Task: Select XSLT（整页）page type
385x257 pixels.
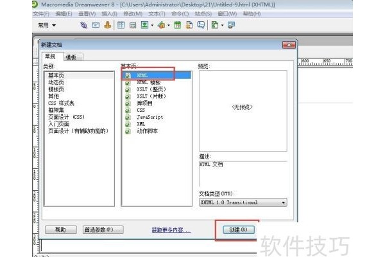Action: click(157, 89)
